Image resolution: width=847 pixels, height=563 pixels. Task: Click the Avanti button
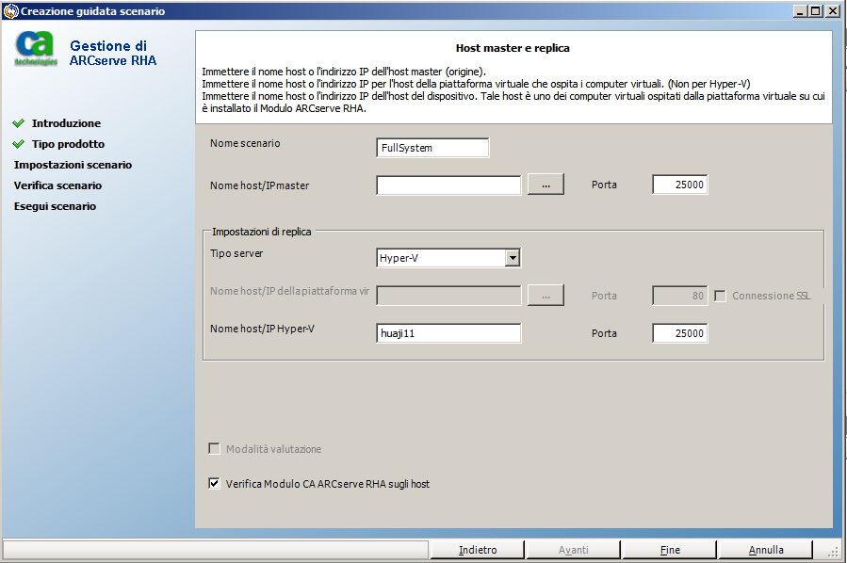(x=573, y=550)
